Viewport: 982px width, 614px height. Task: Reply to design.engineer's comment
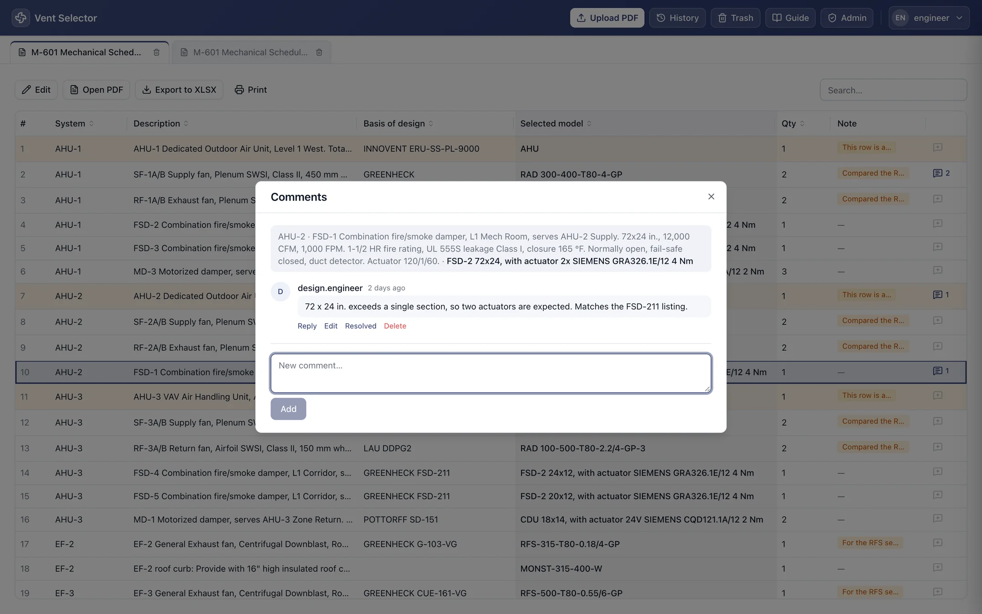[307, 326]
